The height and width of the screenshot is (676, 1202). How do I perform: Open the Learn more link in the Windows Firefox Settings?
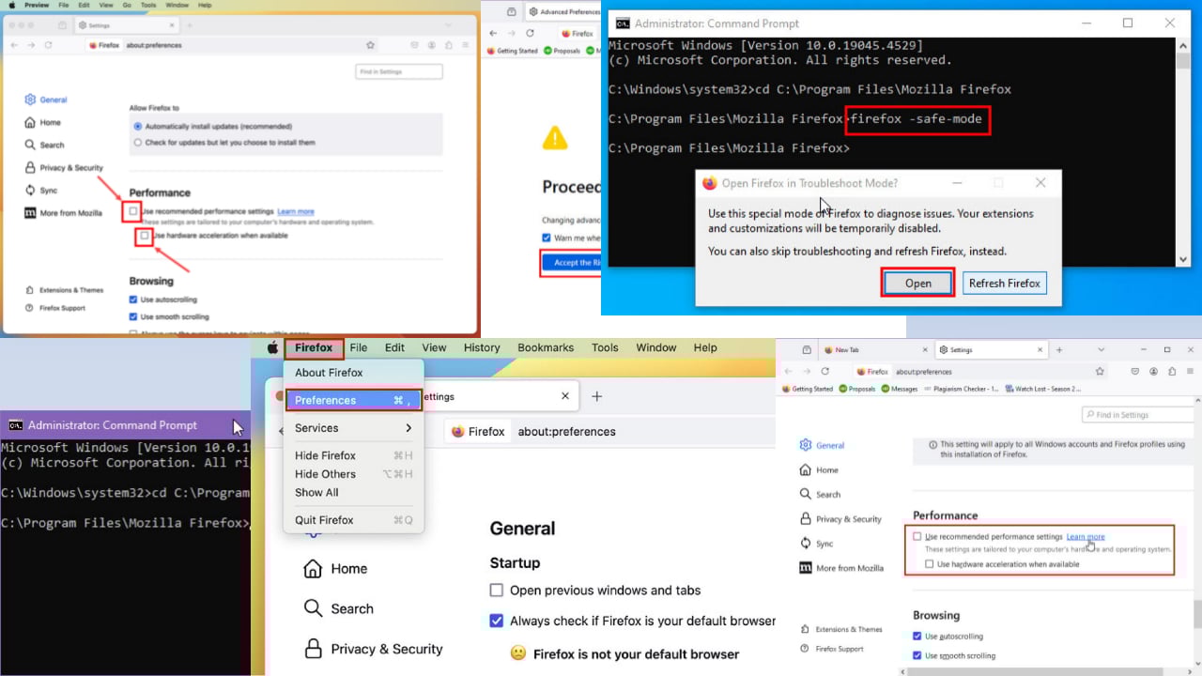pyautogui.click(x=1086, y=537)
